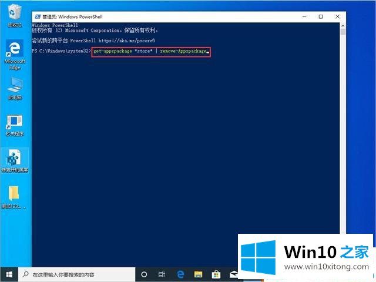This screenshot has height=282, width=376.
Task: Maximize the PowerShell window
Action: pos(321,16)
